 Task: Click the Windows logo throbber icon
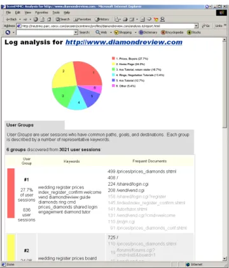tap(221, 13)
